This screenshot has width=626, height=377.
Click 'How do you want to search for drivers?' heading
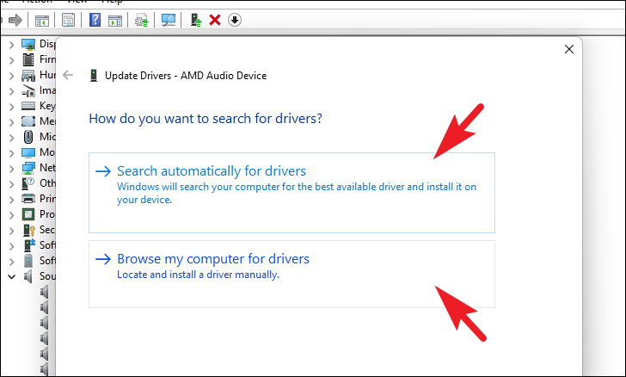(206, 119)
